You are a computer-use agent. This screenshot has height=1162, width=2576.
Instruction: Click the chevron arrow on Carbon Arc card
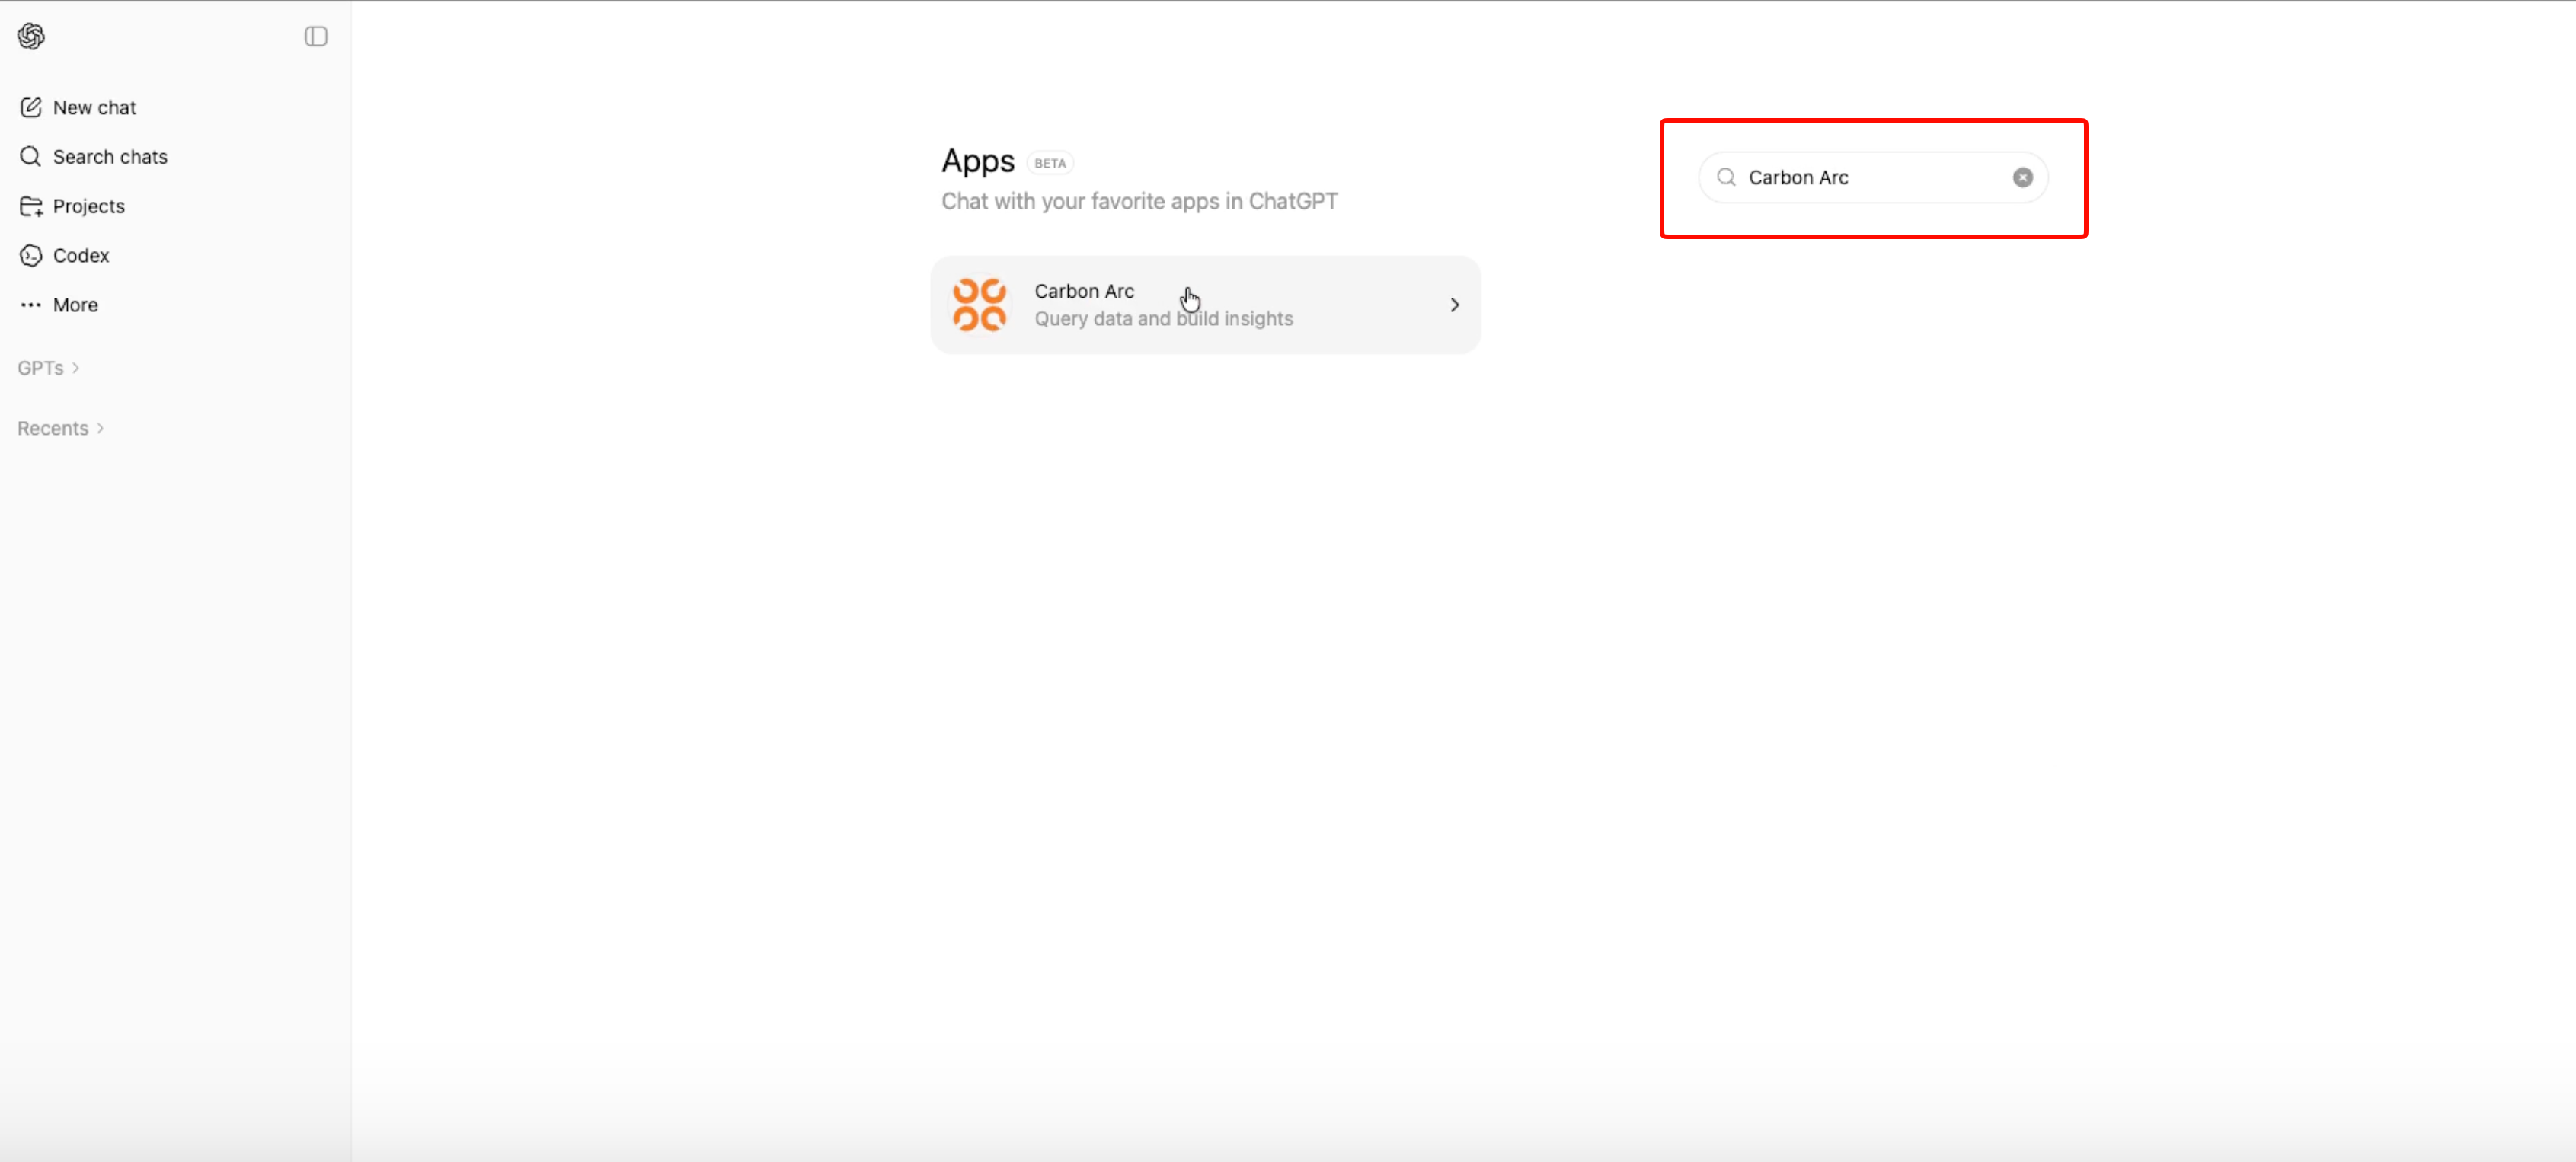click(1454, 305)
